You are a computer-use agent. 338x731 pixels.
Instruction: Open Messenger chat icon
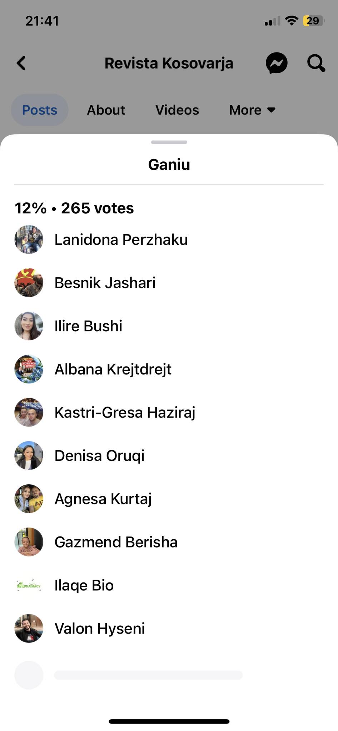click(277, 63)
